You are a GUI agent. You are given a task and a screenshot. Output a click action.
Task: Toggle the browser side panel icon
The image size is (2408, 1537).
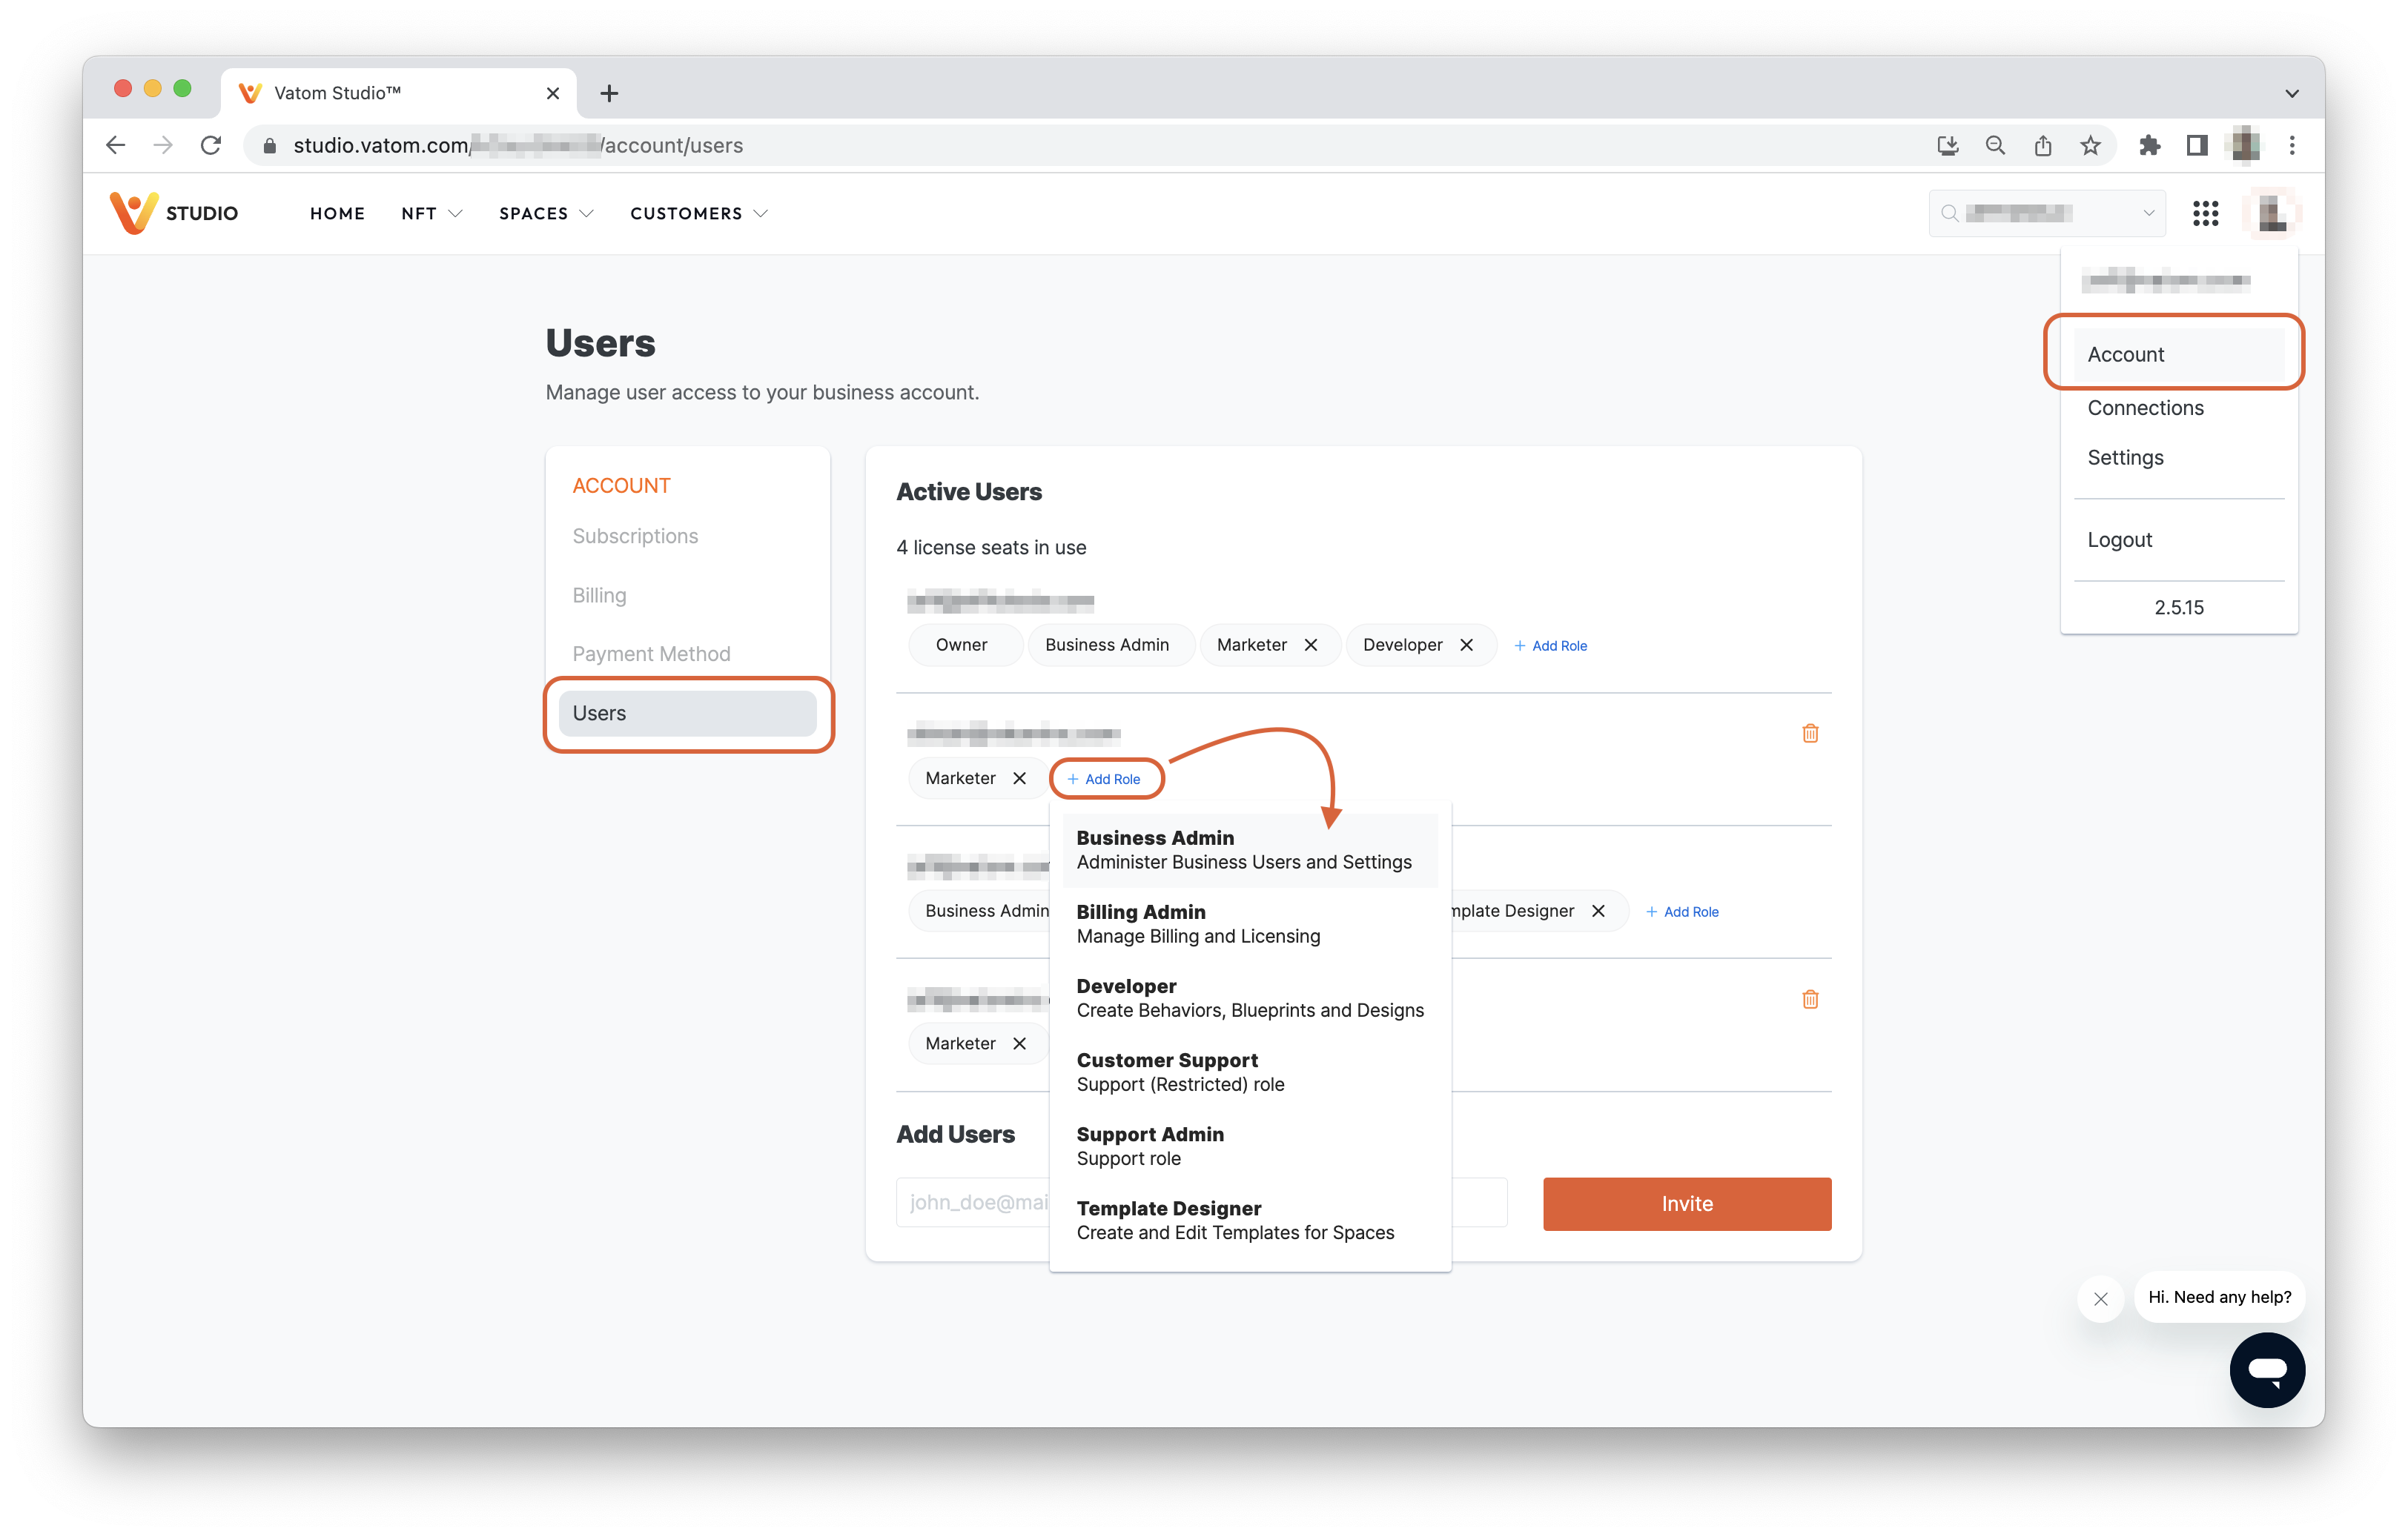point(2197,146)
